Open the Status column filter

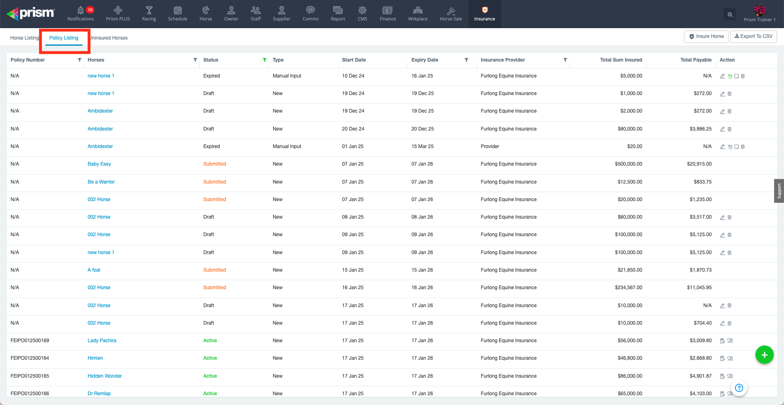265,60
